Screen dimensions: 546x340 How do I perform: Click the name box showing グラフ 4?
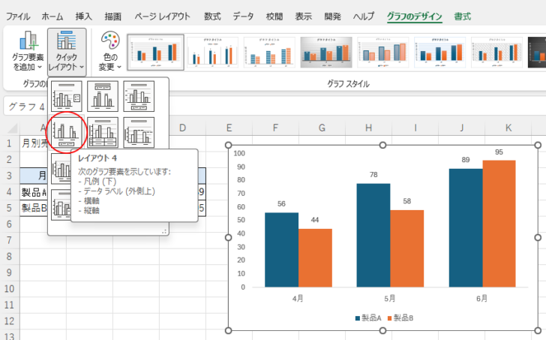(25, 107)
